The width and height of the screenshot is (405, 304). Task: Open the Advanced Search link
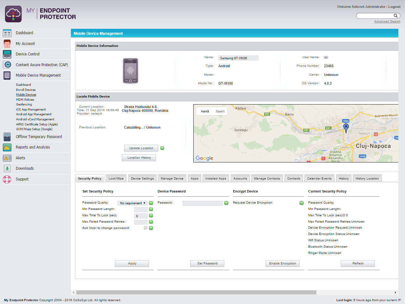point(387,22)
